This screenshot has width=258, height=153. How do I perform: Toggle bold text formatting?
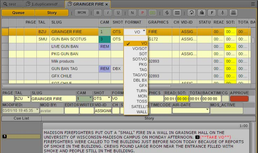pos(98,13)
